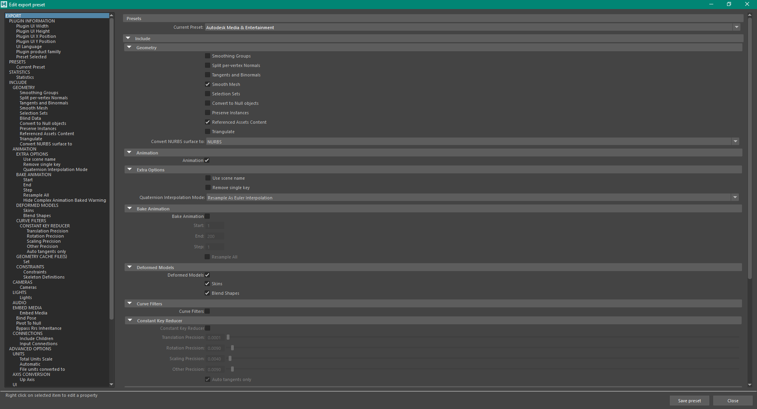Select AXIS CONVERSION in the settings tree
This screenshot has height=409, width=757.
31,374
